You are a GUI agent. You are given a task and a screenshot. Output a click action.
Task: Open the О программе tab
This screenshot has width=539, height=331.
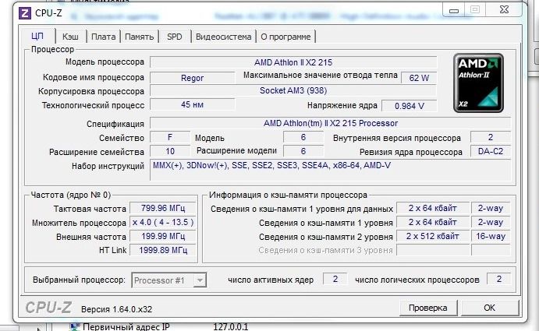point(285,37)
